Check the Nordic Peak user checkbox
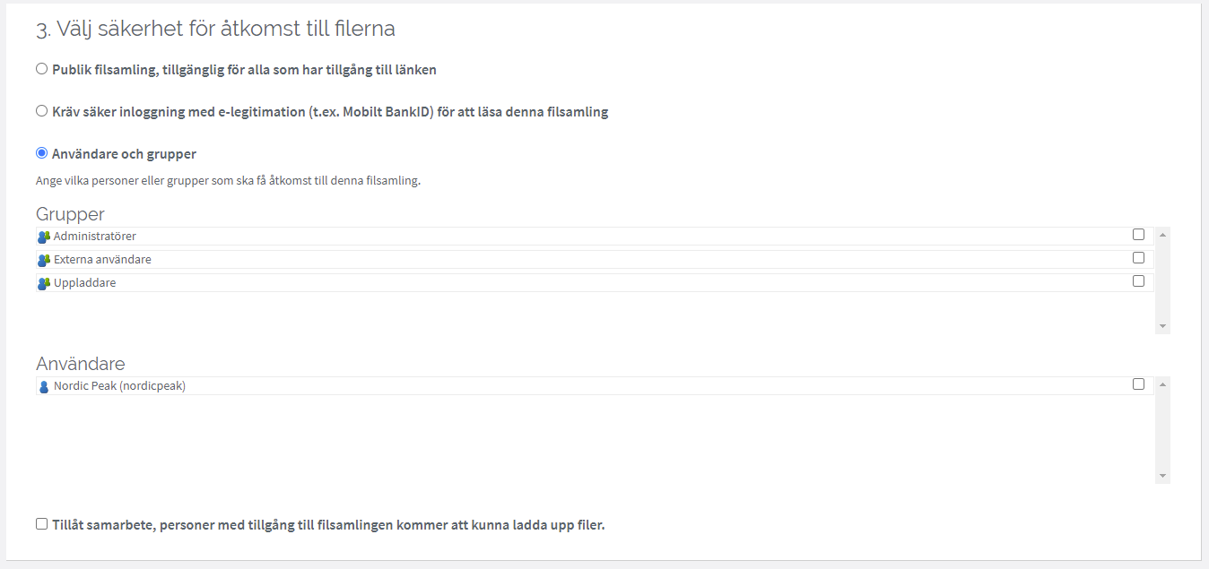This screenshot has width=1209, height=569. pyautogui.click(x=1138, y=384)
